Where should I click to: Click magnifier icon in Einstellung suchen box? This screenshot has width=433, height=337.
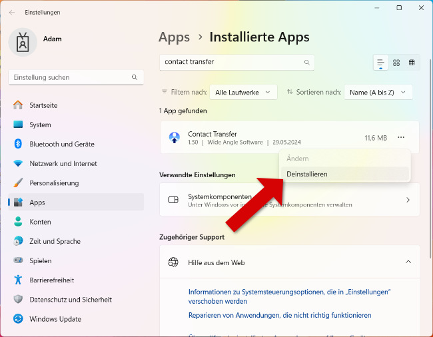[x=135, y=77]
